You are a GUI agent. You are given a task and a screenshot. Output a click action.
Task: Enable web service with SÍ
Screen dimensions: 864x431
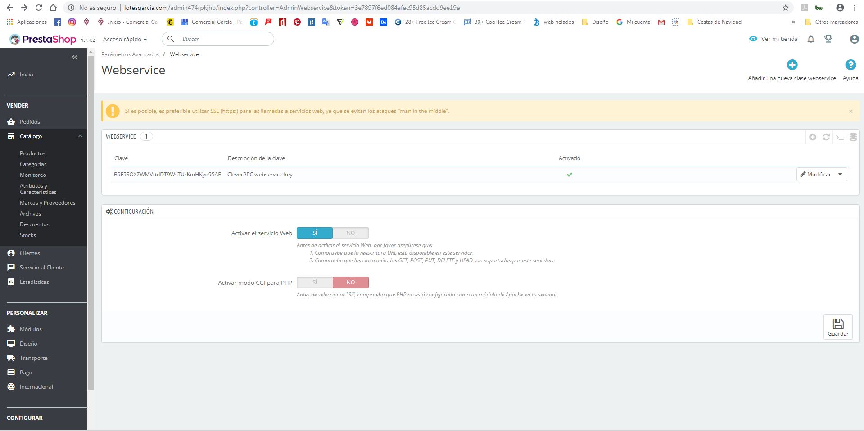[x=315, y=233]
